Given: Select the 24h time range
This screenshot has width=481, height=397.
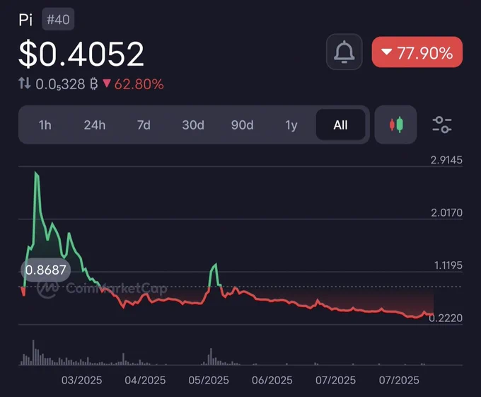Looking at the screenshot, I should [x=95, y=125].
